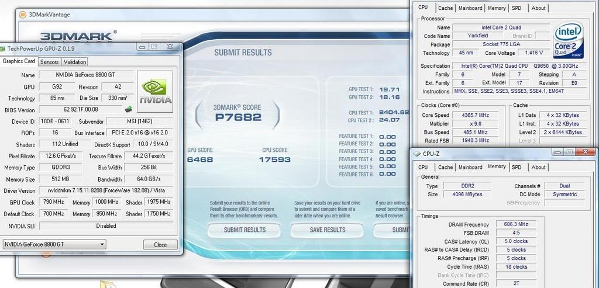Open Cache tab in upper CPU-Z window
The image size is (599, 288).
click(445, 8)
